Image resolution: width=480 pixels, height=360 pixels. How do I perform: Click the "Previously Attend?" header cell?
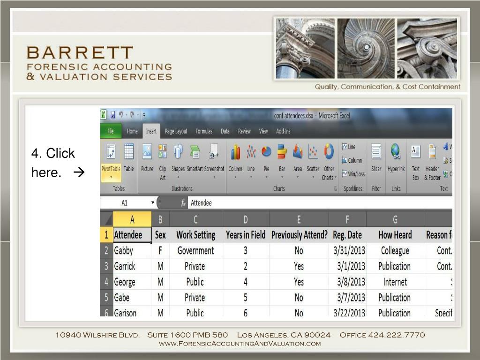point(299,235)
